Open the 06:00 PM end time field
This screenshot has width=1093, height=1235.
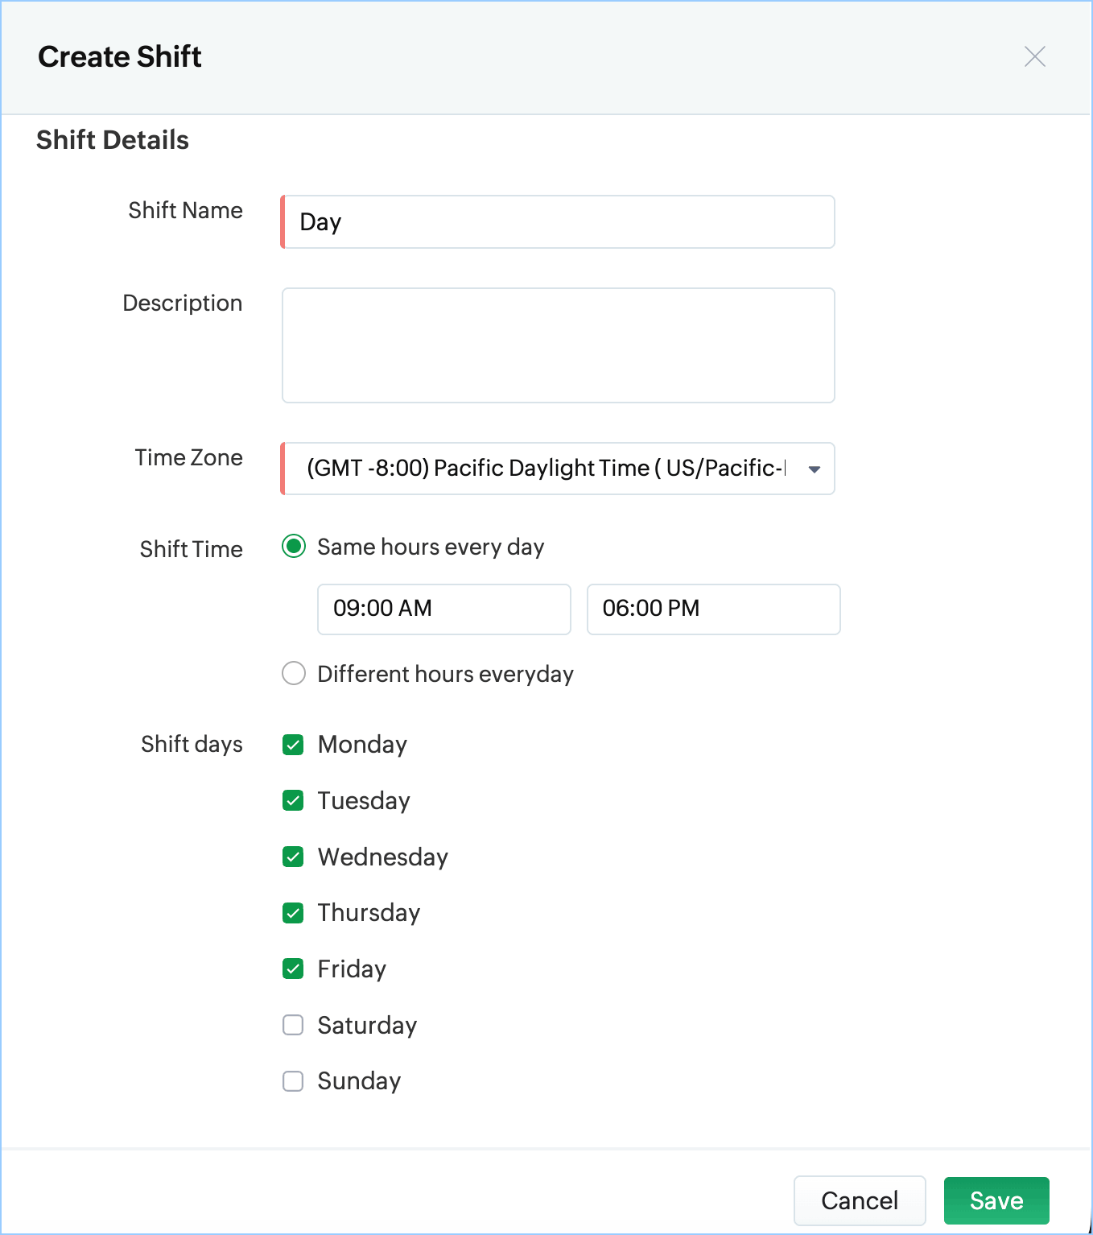pos(713,609)
